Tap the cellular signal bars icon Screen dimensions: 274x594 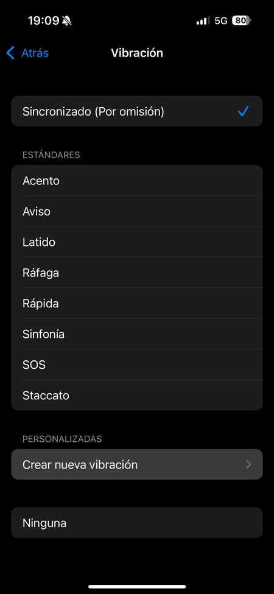203,21
